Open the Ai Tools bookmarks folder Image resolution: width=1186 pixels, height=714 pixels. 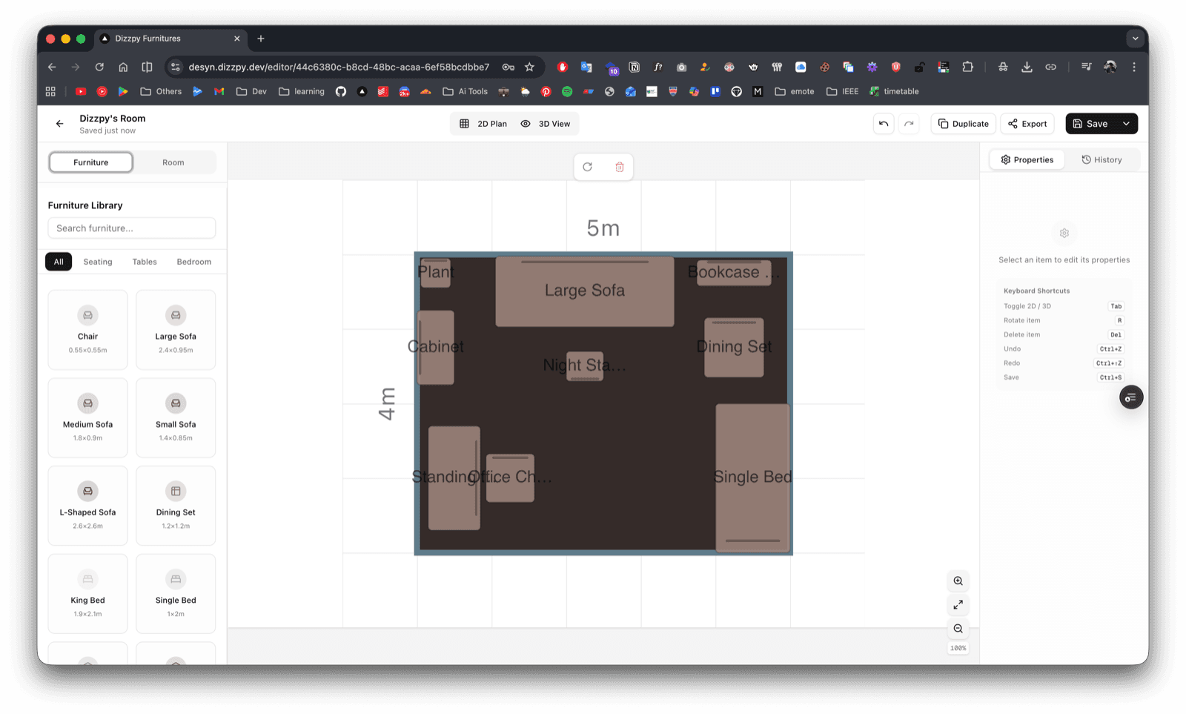tap(466, 92)
